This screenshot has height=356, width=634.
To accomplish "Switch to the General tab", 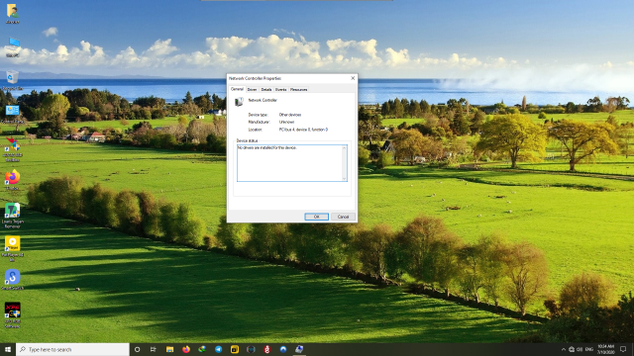I will pos(237,89).
